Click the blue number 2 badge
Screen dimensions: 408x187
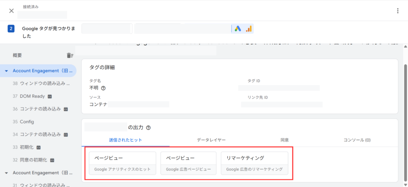[x=11, y=29]
